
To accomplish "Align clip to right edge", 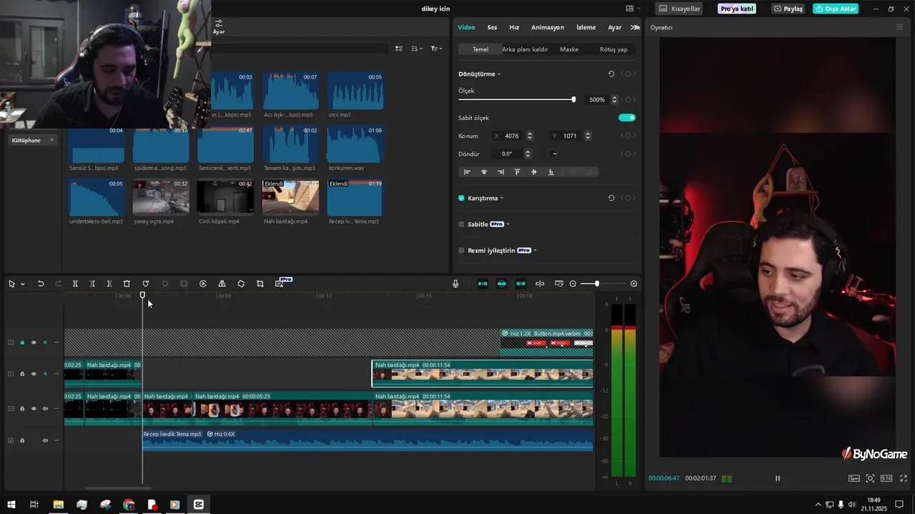I will click(500, 172).
